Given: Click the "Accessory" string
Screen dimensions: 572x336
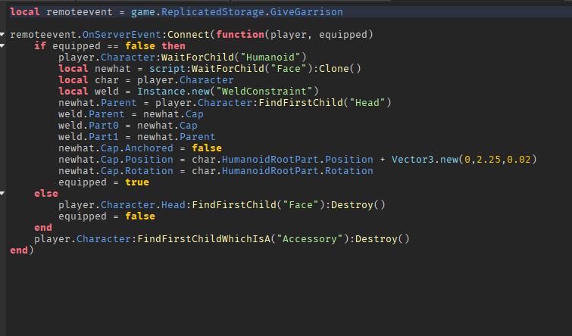Looking at the screenshot, I should [x=309, y=239].
